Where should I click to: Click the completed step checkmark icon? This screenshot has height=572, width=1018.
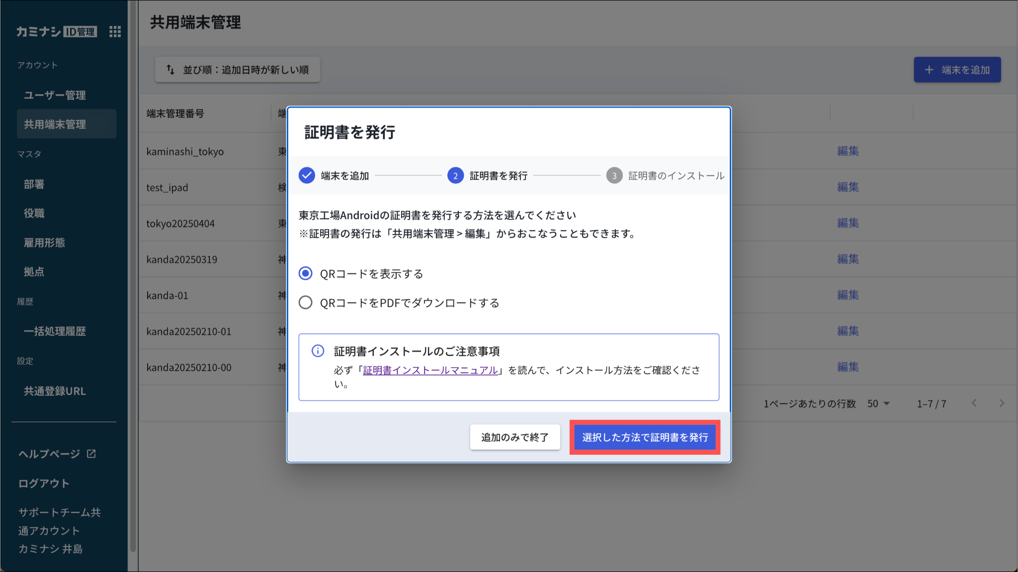[x=307, y=175]
